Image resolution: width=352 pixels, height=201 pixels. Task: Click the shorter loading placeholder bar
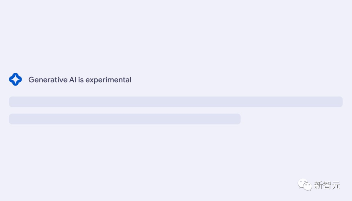click(125, 119)
